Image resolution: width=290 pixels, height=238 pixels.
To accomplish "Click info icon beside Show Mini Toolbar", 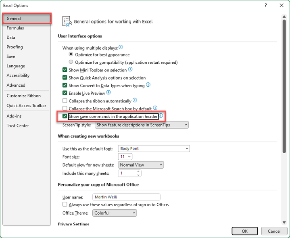I will tap(130, 69).
